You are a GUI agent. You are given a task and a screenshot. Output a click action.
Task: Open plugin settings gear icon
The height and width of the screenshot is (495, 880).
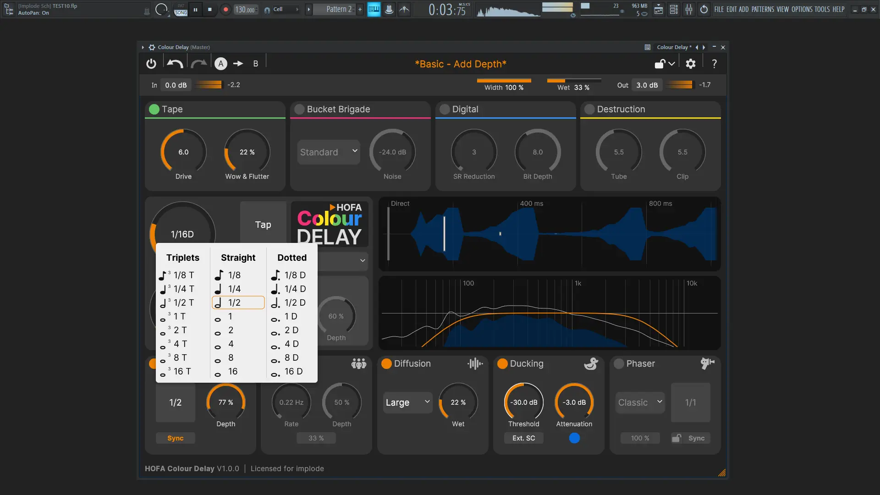[x=690, y=64]
